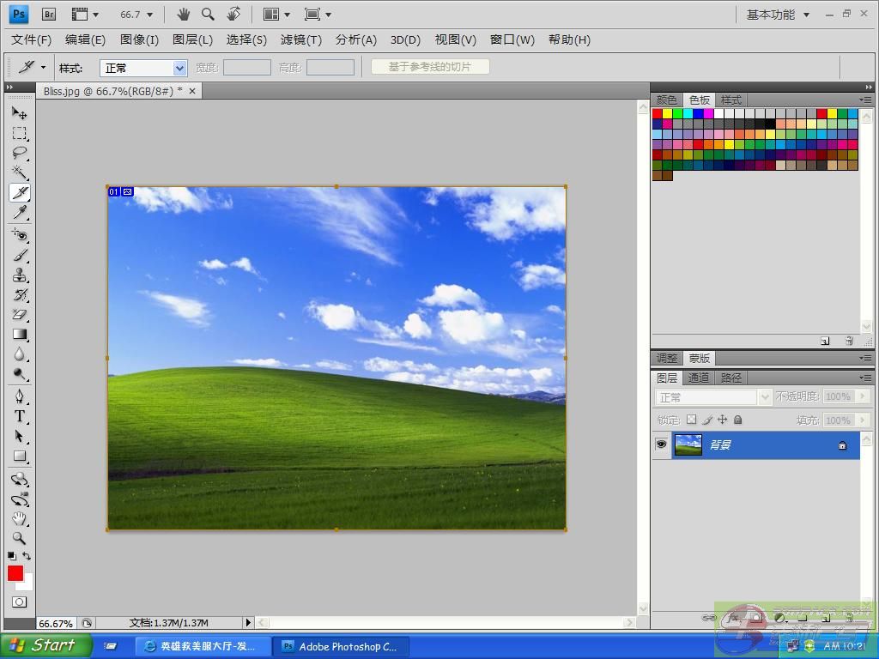Click the 基于参考线的切片 button
Viewport: 879px width, 659px height.
(430, 67)
